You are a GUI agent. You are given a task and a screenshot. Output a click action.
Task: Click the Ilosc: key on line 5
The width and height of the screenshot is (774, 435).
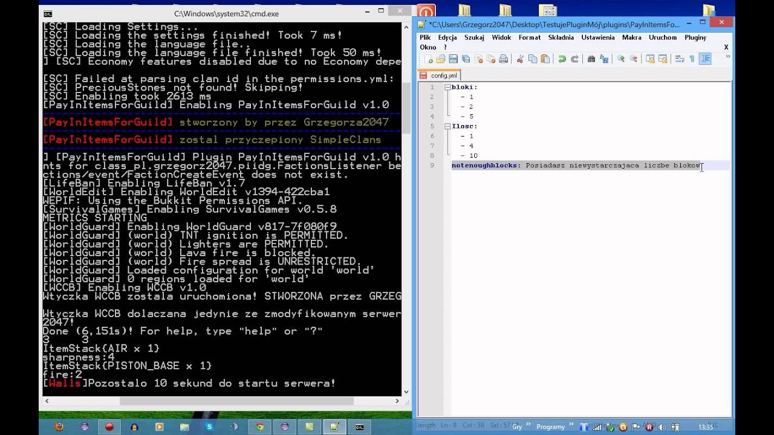[464, 126]
